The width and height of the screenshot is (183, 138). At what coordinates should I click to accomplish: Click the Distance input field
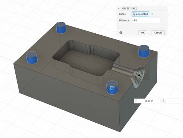pos(146,20)
